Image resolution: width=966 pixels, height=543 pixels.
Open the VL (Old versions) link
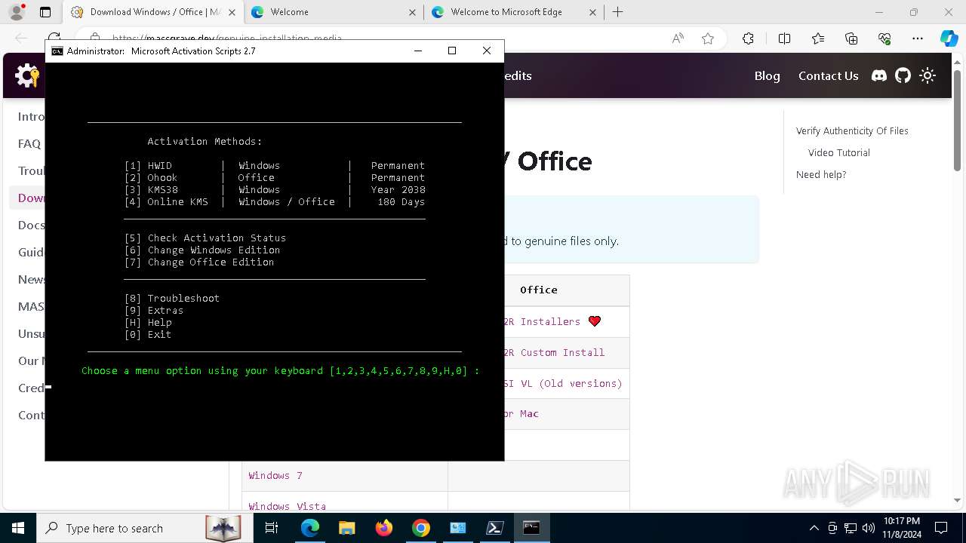tap(563, 383)
